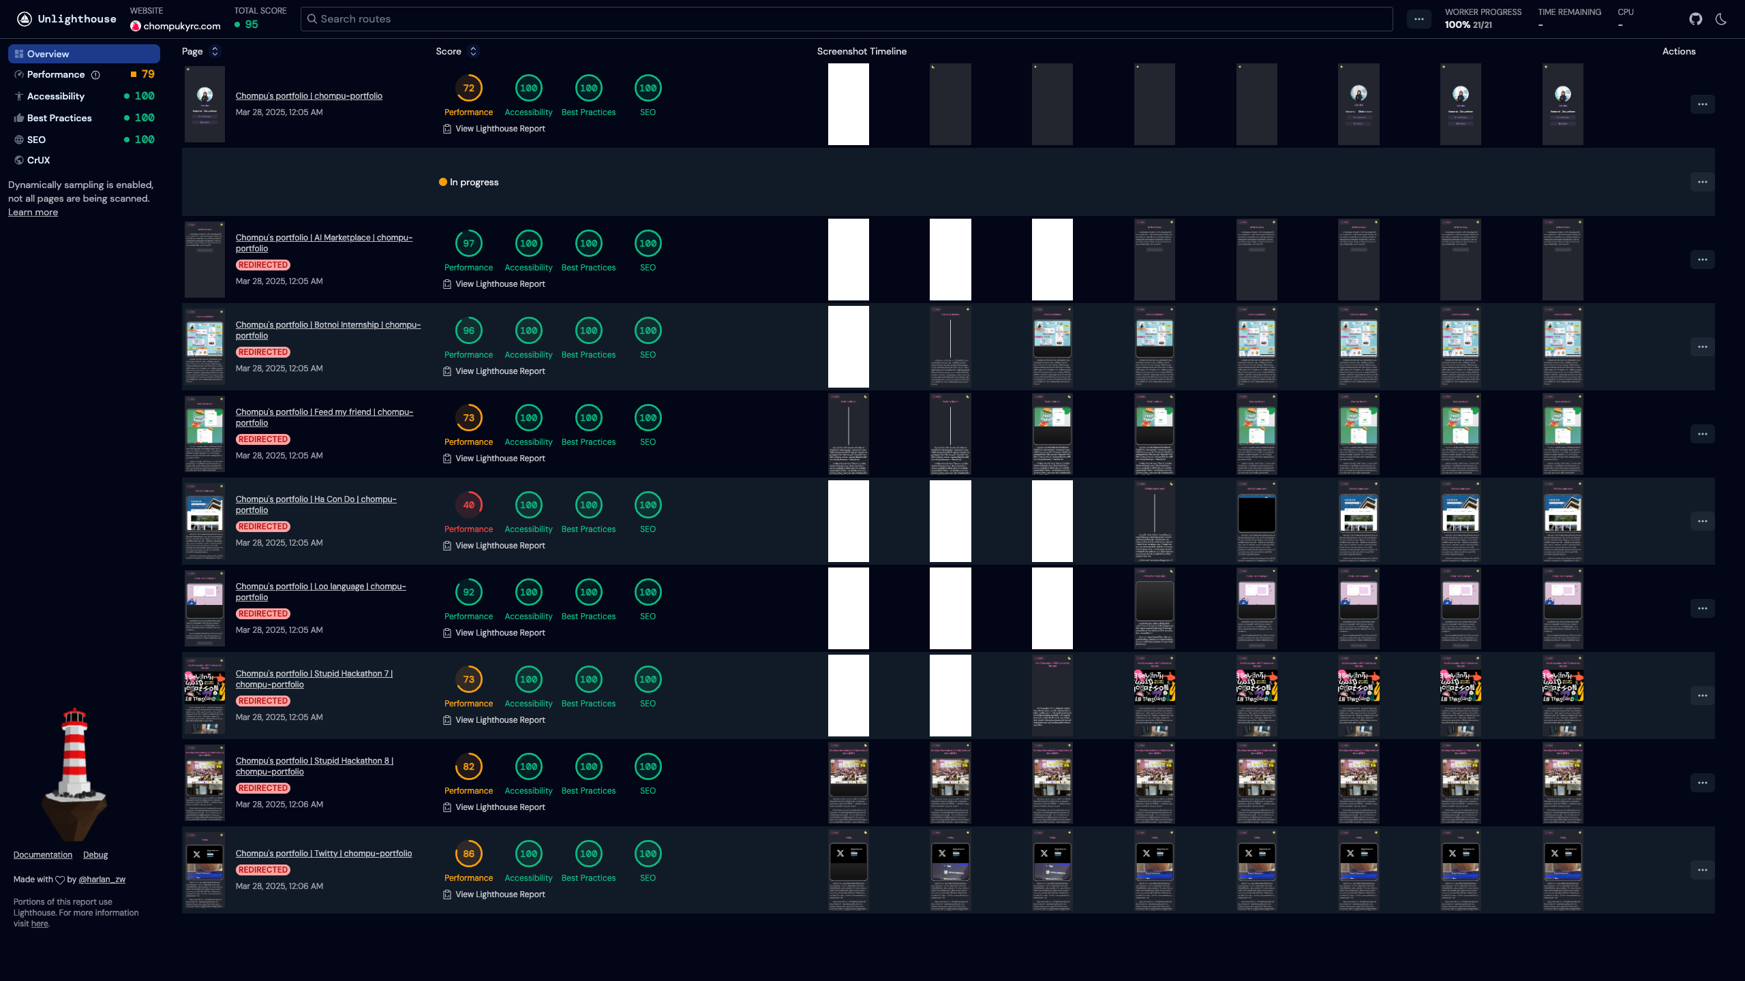This screenshot has height=981, width=1745.
Task: Open Learn more about dynamic sampling
Action: point(33,212)
